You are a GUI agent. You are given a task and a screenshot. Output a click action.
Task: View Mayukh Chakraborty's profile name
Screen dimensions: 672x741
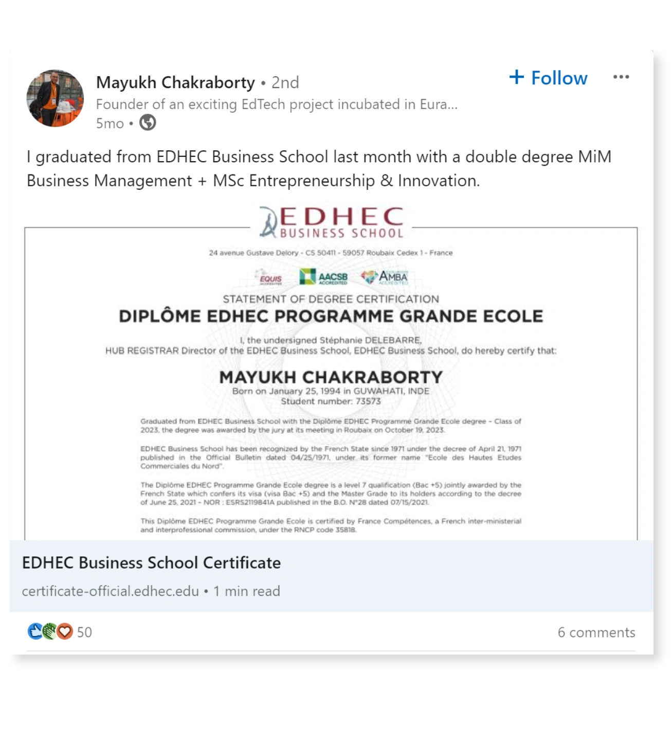[175, 82]
